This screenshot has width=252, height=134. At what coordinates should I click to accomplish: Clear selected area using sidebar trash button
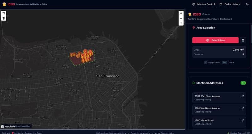[x=243, y=40]
